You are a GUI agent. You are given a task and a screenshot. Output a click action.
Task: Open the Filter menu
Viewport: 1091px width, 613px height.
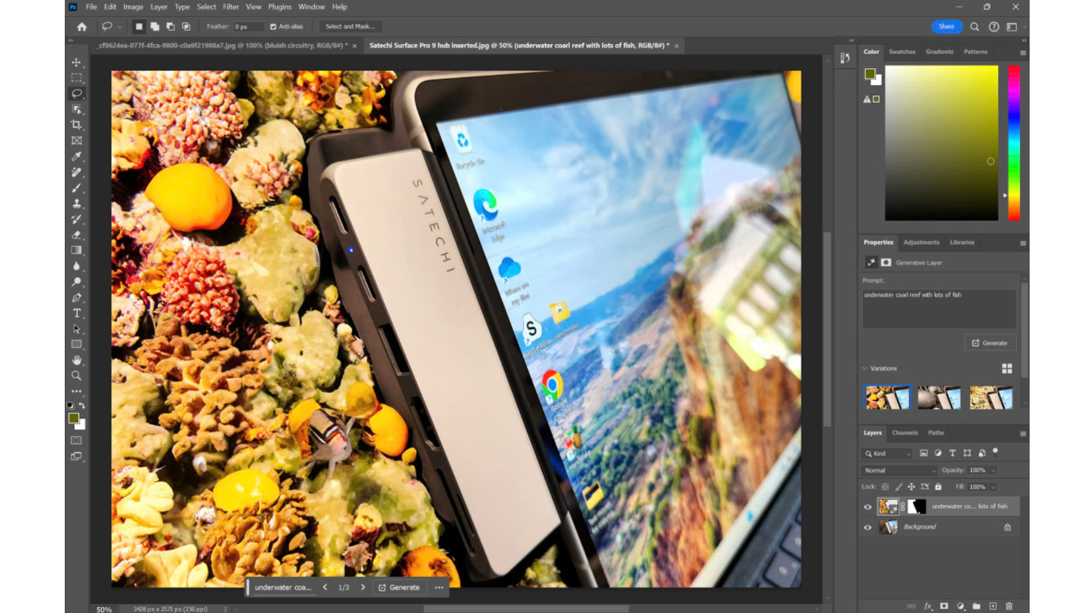[x=231, y=7]
